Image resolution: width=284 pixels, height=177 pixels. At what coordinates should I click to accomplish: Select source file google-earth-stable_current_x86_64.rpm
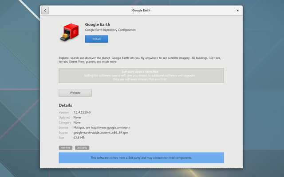coord(101,133)
